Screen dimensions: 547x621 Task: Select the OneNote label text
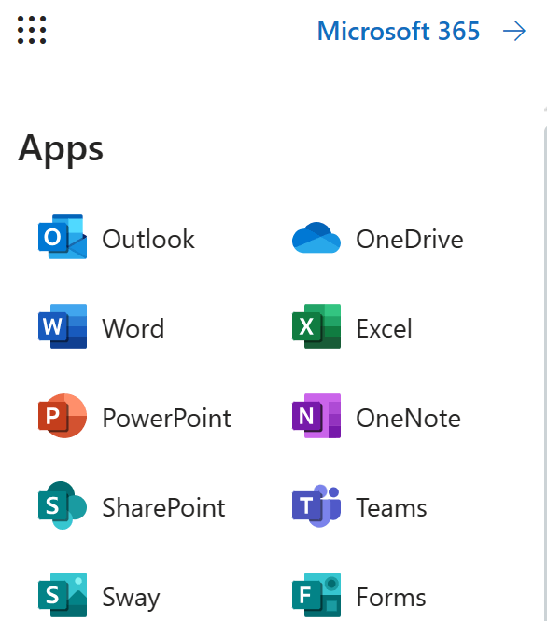[408, 419]
